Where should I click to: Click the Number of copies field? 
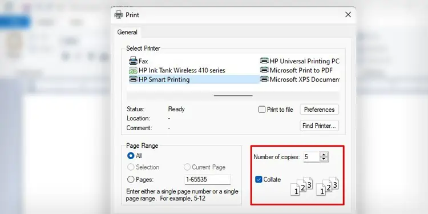[x=312, y=157]
